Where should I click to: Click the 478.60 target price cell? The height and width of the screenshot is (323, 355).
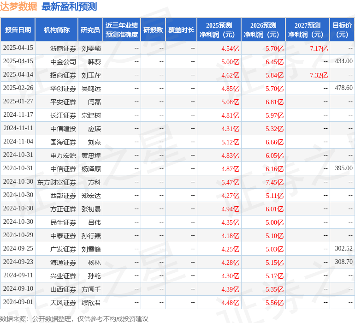[x=343, y=88]
